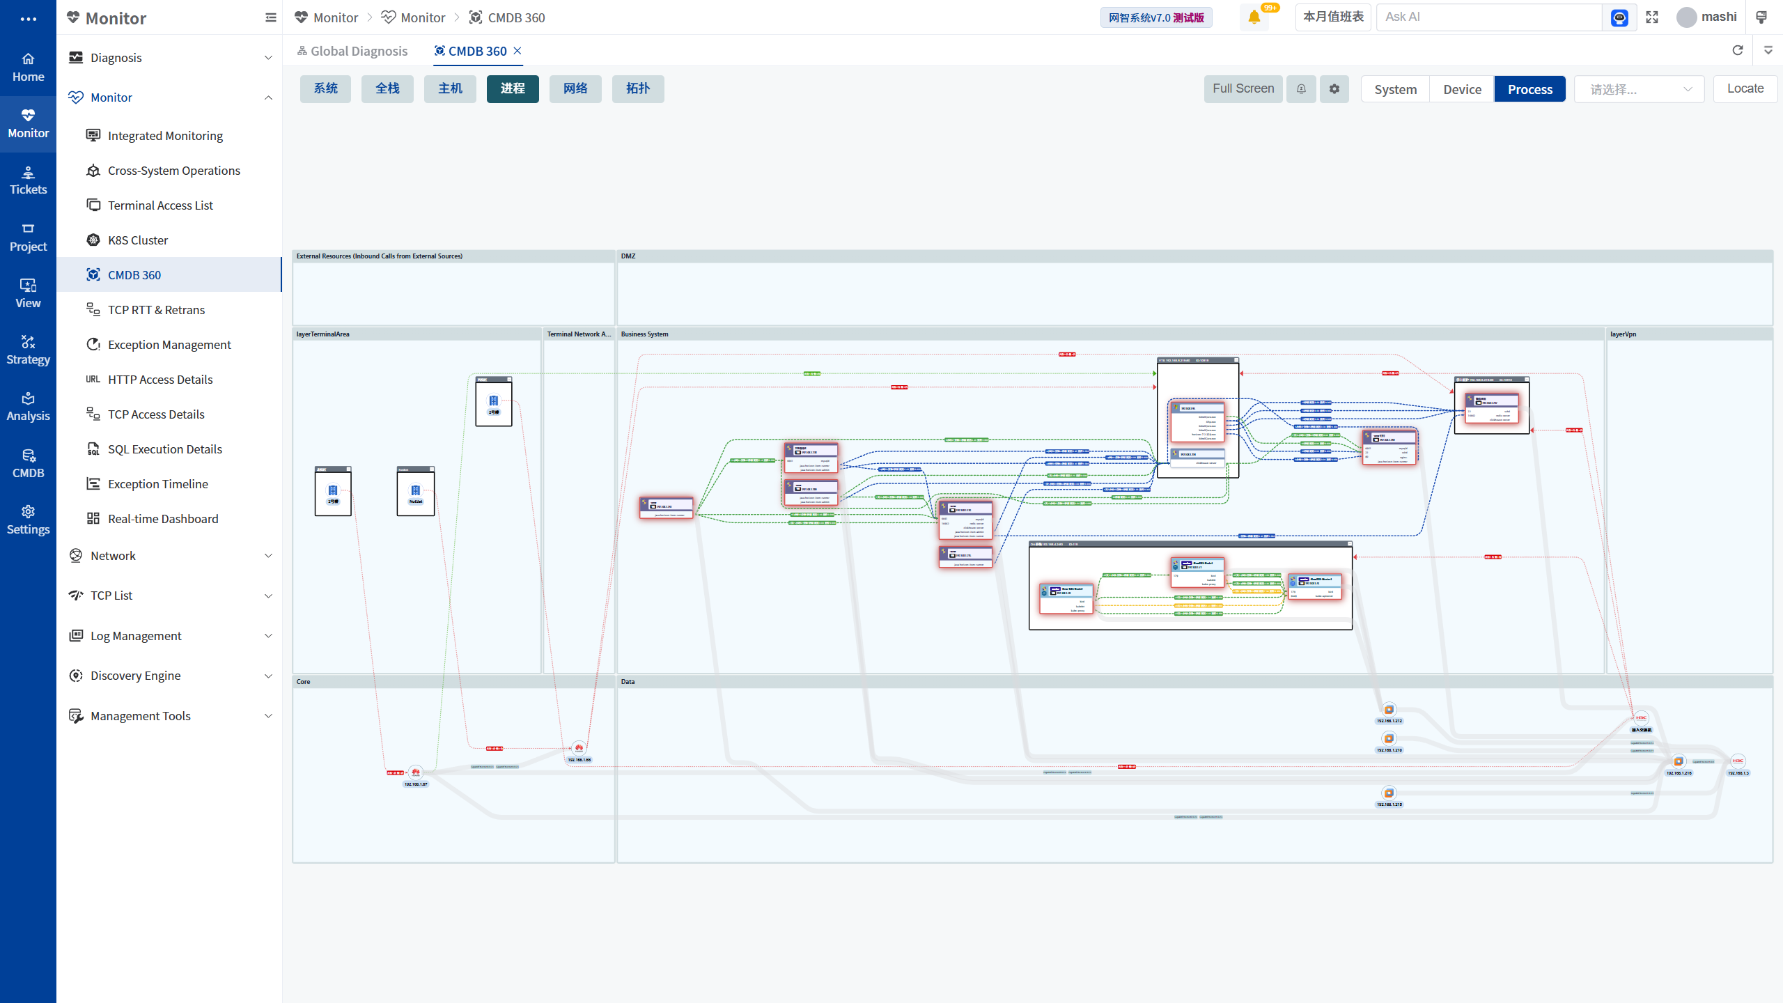Open Integrated Monitoring menu item
Viewport: 1783px width, 1003px height.
point(170,136)
